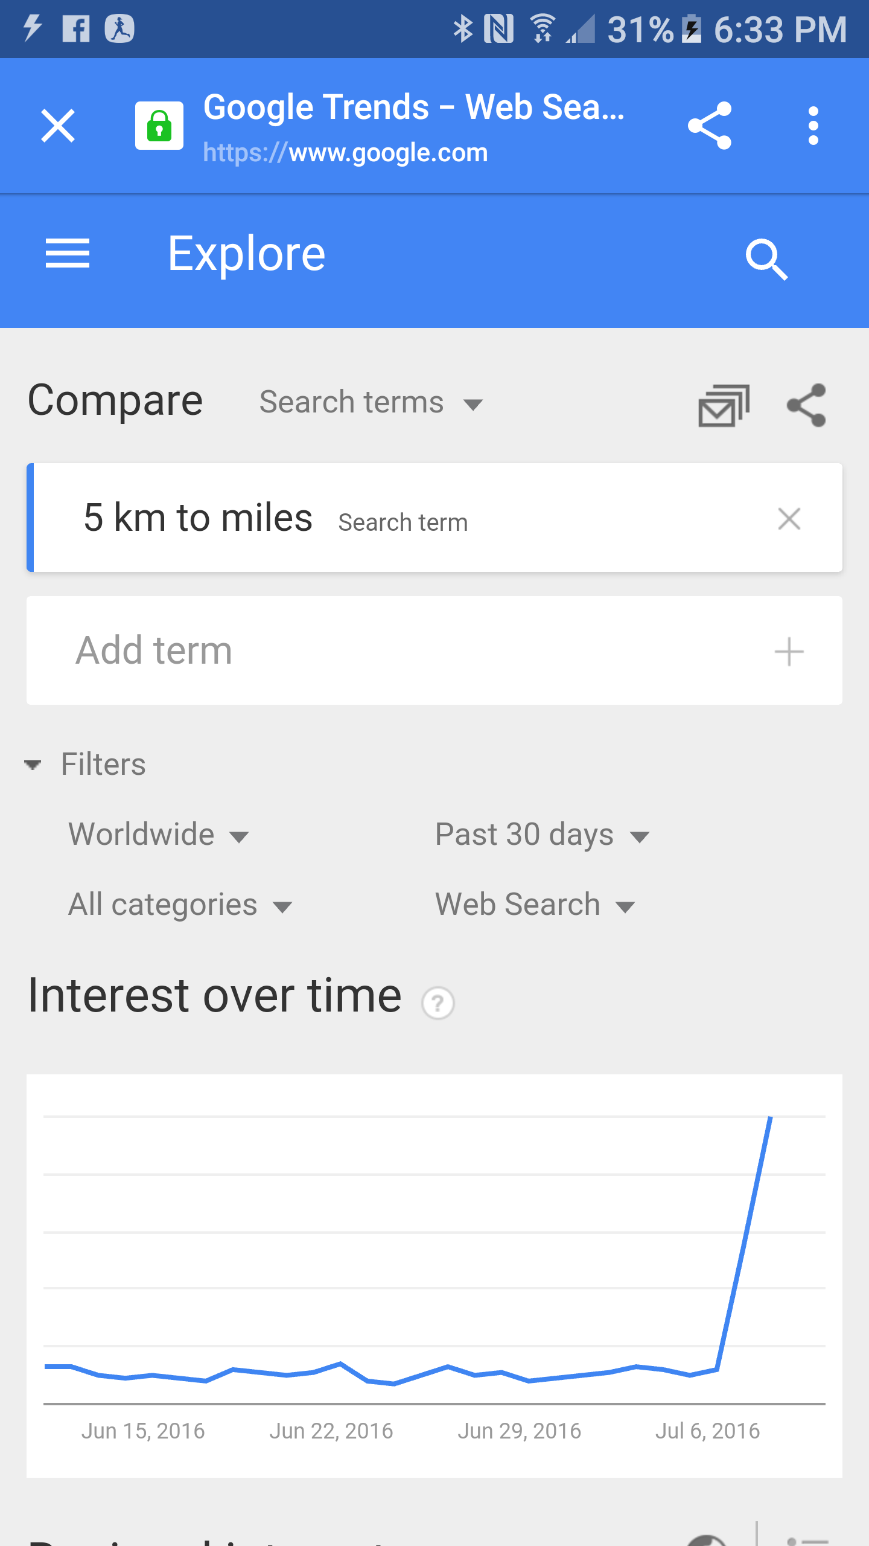Close the browser custom tab

(58, 126)
